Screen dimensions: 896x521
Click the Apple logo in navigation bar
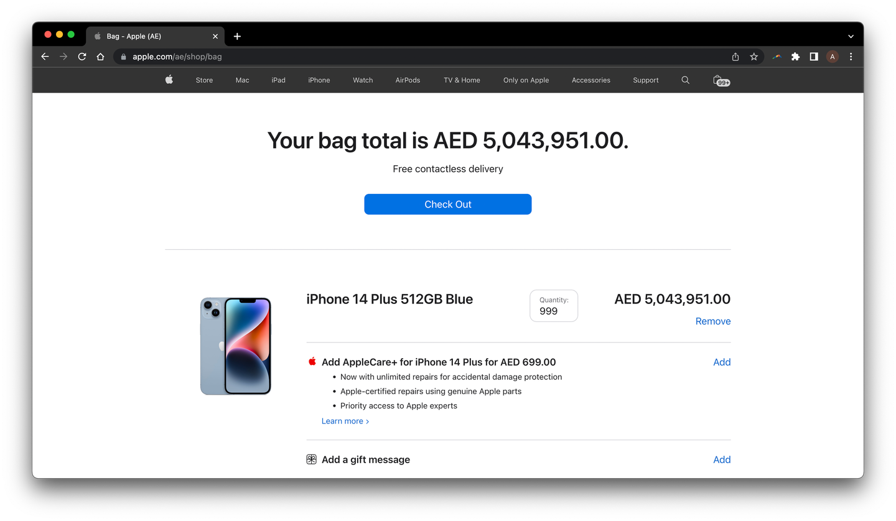(x=169, y=80)
